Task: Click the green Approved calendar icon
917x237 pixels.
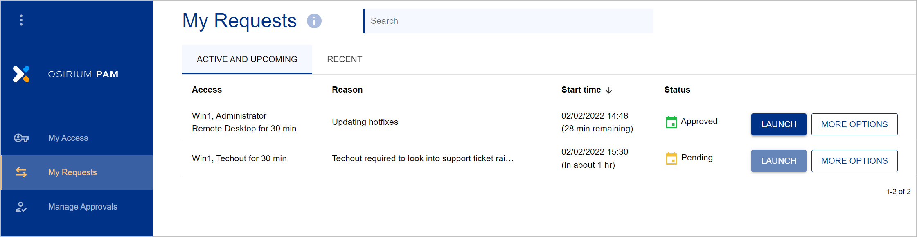Action: 671,122
